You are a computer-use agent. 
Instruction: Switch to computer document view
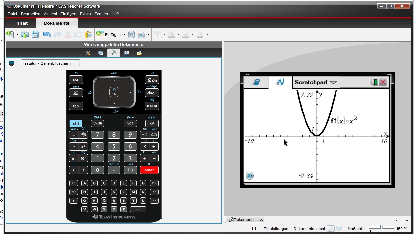(x=339, y=229)
